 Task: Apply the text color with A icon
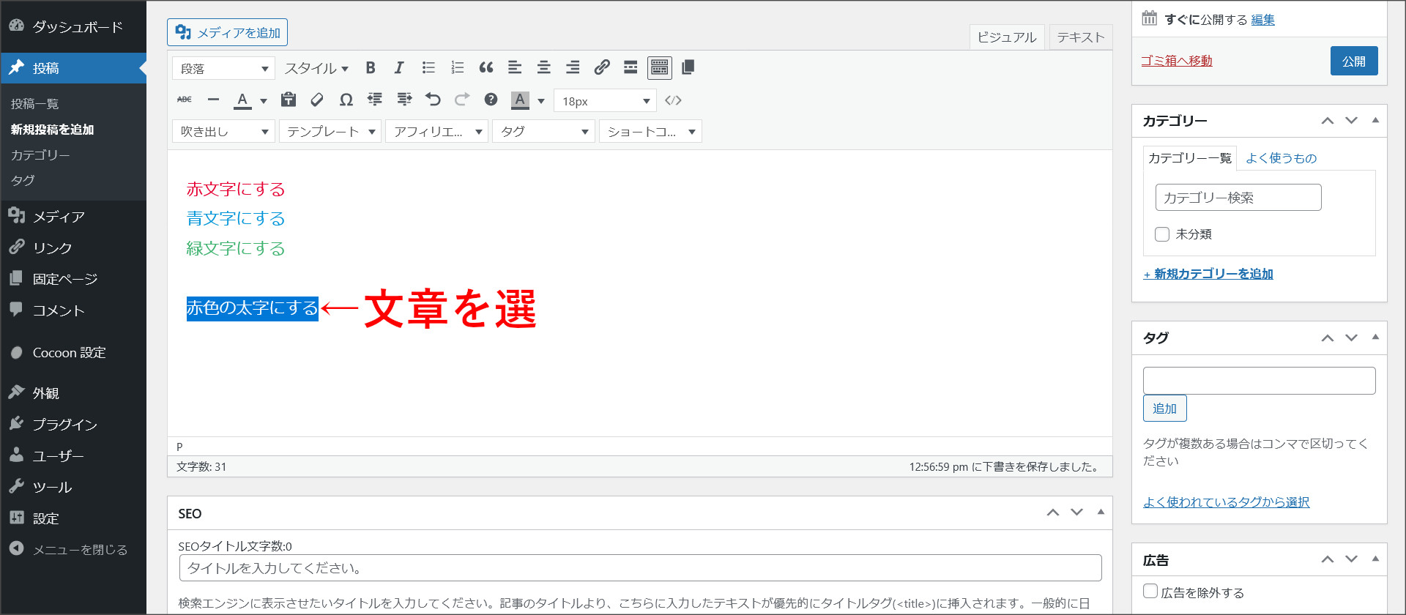click(x=242, y=100)
